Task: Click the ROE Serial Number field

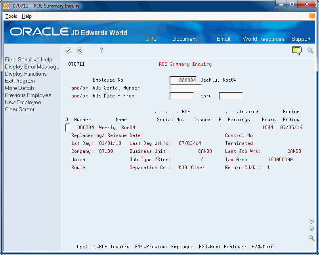Action: 186,88
